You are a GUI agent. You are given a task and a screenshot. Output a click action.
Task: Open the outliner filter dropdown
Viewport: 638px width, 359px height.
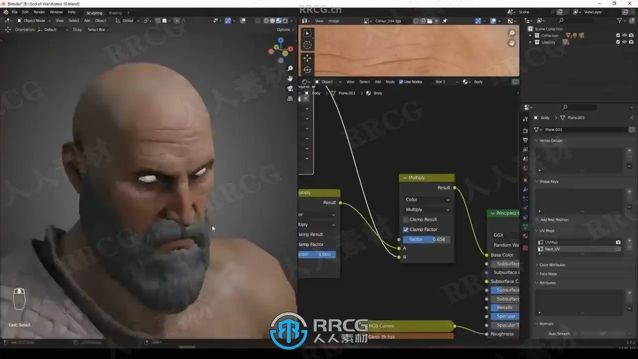coord(621,20)
